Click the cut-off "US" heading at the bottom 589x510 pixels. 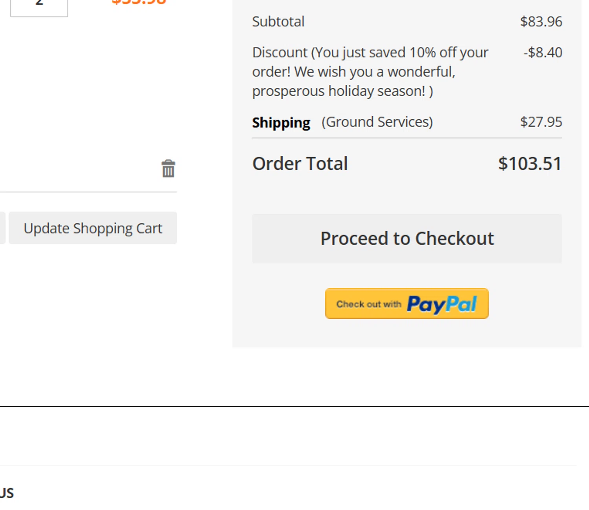pyautogui.click(x=7, y=493)
